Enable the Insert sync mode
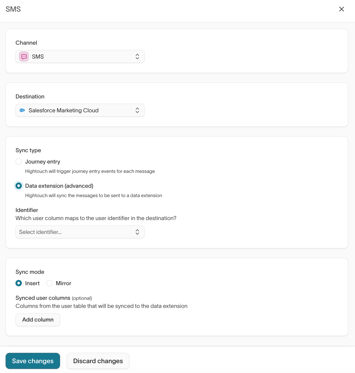This screenshot has width=355, height=373. (19, 283)
